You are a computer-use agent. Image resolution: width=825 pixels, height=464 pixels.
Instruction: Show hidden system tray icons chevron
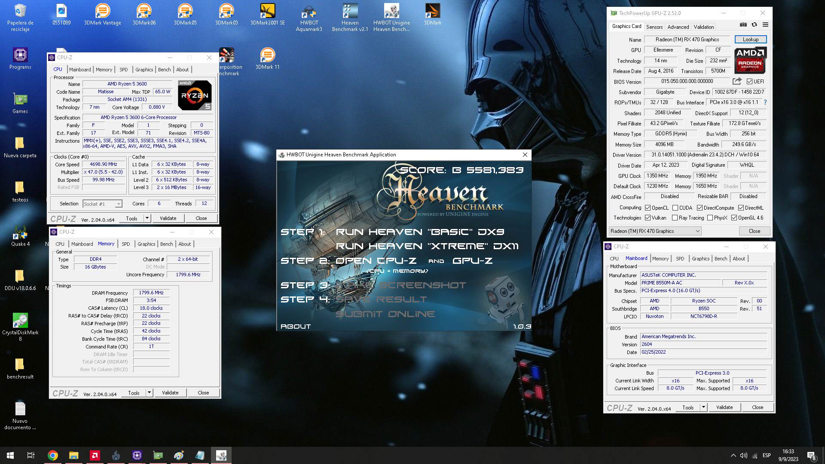pos(733,455)
